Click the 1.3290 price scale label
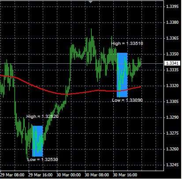Viewport: 182px width, 179px height. (172, 117)
